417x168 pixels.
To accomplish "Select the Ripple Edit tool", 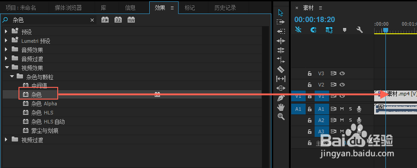I will [281, 41].
